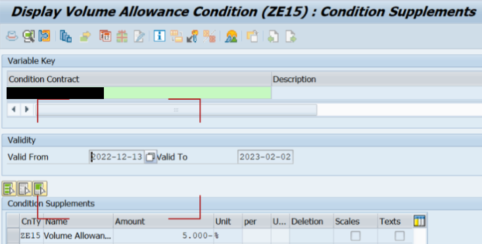The image size is (482, 244).
Task: Click the hat icon in the toolbar
Action: click(x=12, y=36)
